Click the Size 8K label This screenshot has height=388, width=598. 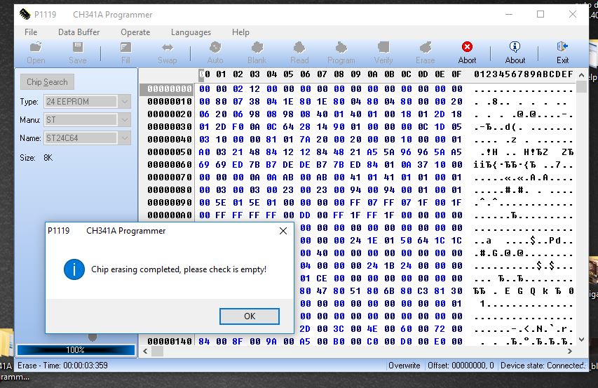point(36,158)
